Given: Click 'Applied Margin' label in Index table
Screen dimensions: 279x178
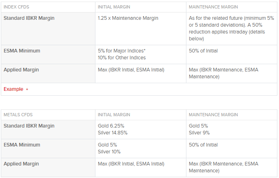Looking at the screenshot, I should [21, 70].
